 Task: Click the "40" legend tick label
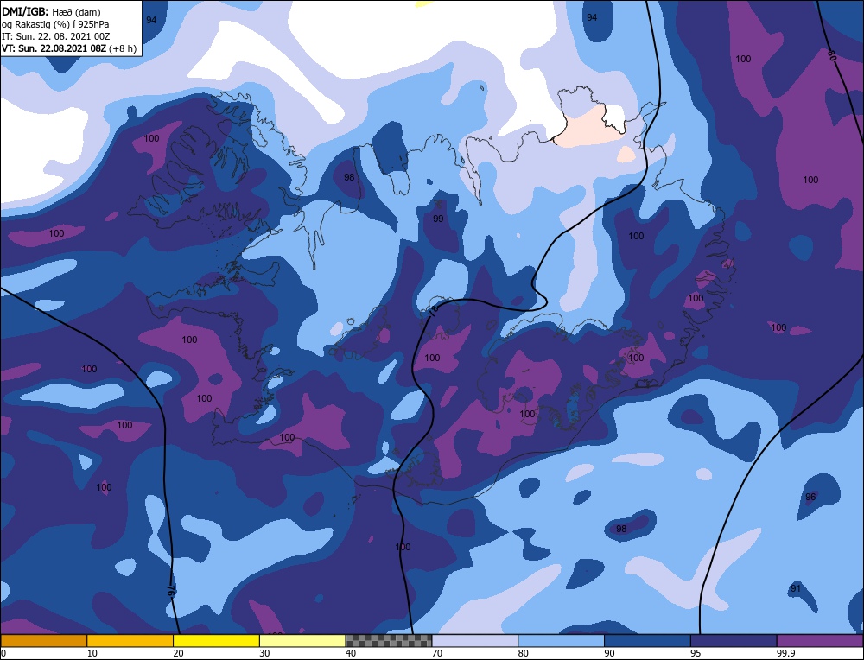[351, 653]
